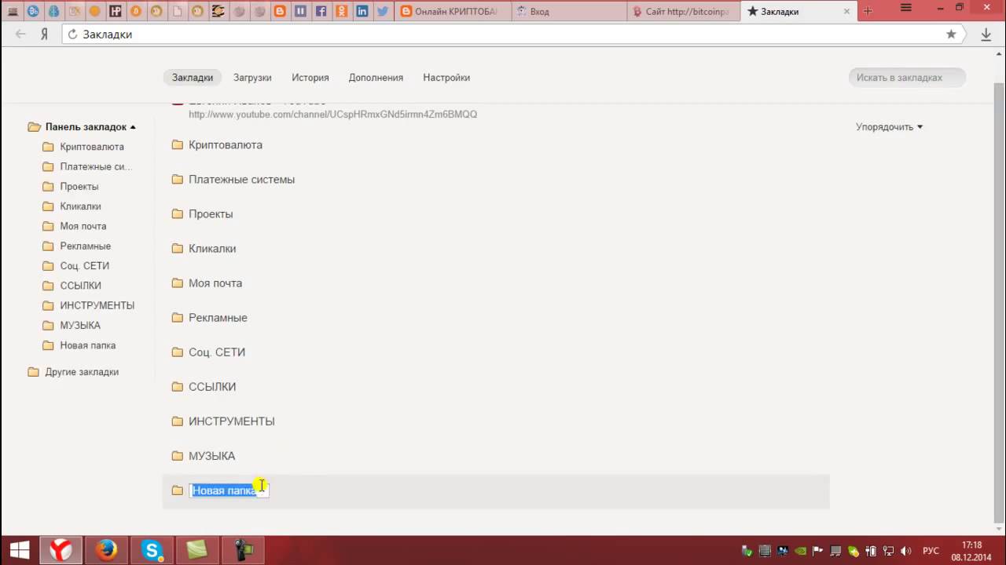Reload the page in address bar
Viewport: 1006px width, 565px height.
click(x=72, y=35)
